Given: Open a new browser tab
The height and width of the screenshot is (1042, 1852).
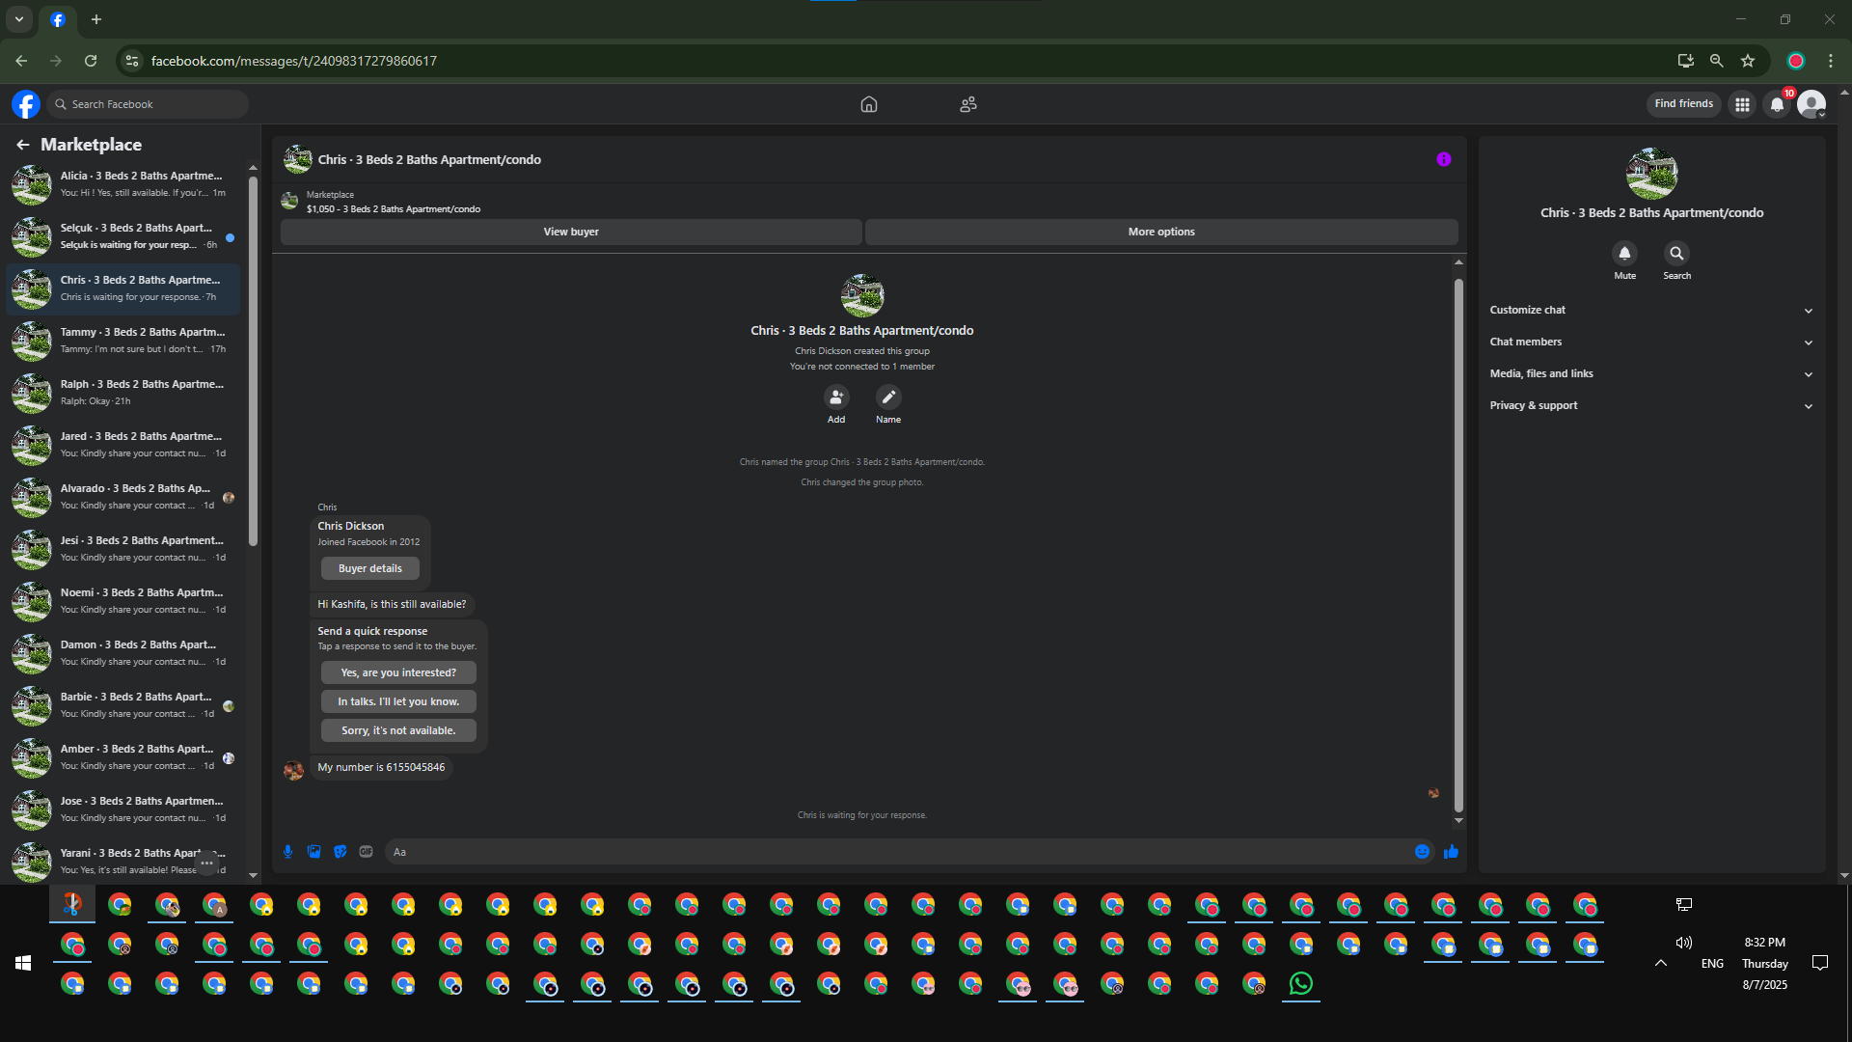Looking at the screenshot, I should click(x=96, y=19).
